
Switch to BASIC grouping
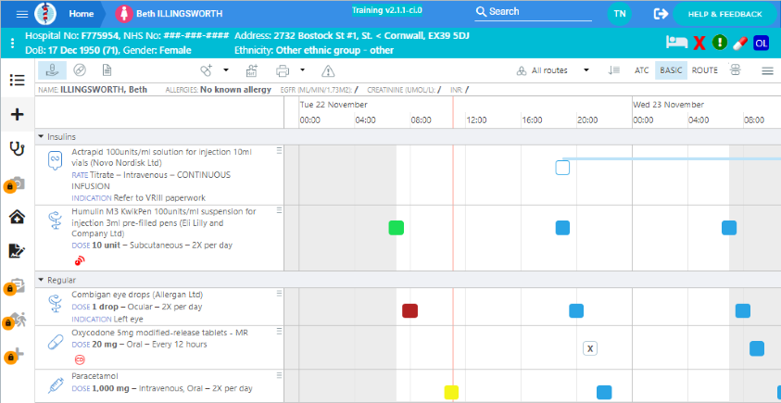coord(671,70)
